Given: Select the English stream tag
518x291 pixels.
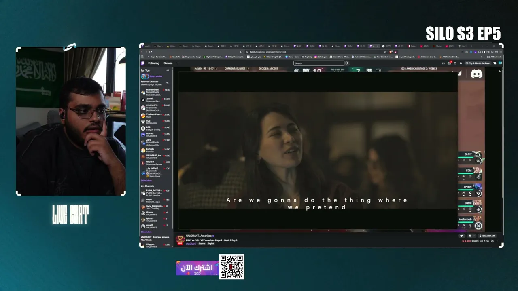Looking at the screenshot, I should (x=211, y=244).
